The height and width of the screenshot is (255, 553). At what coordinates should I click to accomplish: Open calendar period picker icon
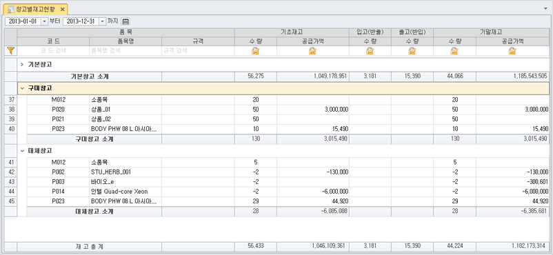(125, 21)
